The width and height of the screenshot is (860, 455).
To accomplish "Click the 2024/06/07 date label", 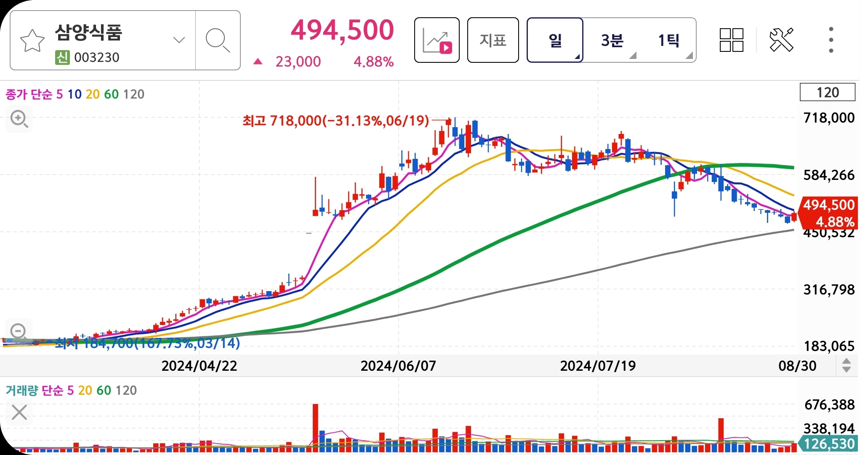I will [398, 366].
